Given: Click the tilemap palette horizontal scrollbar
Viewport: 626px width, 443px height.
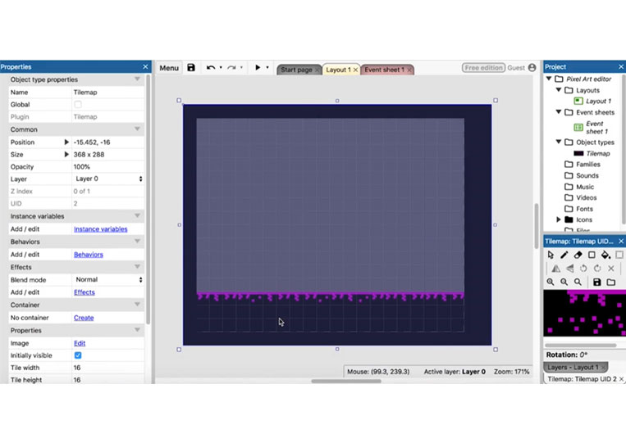Looking at the screenshot, I should [580, 346].
